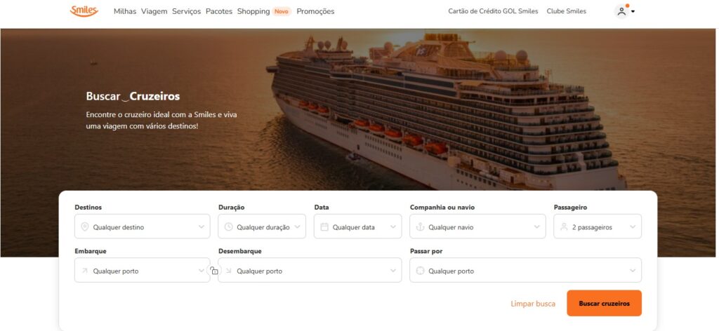Click the compass icon in Passar por
Viewport: 719px width, 331px height.
pos(420,271)
